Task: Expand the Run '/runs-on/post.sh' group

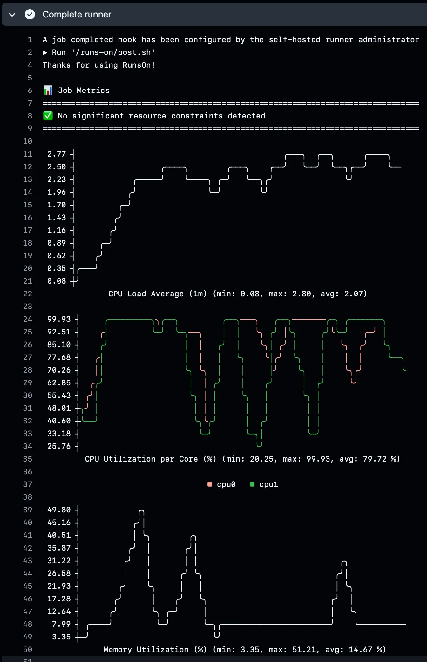Action: pos(45,52)
